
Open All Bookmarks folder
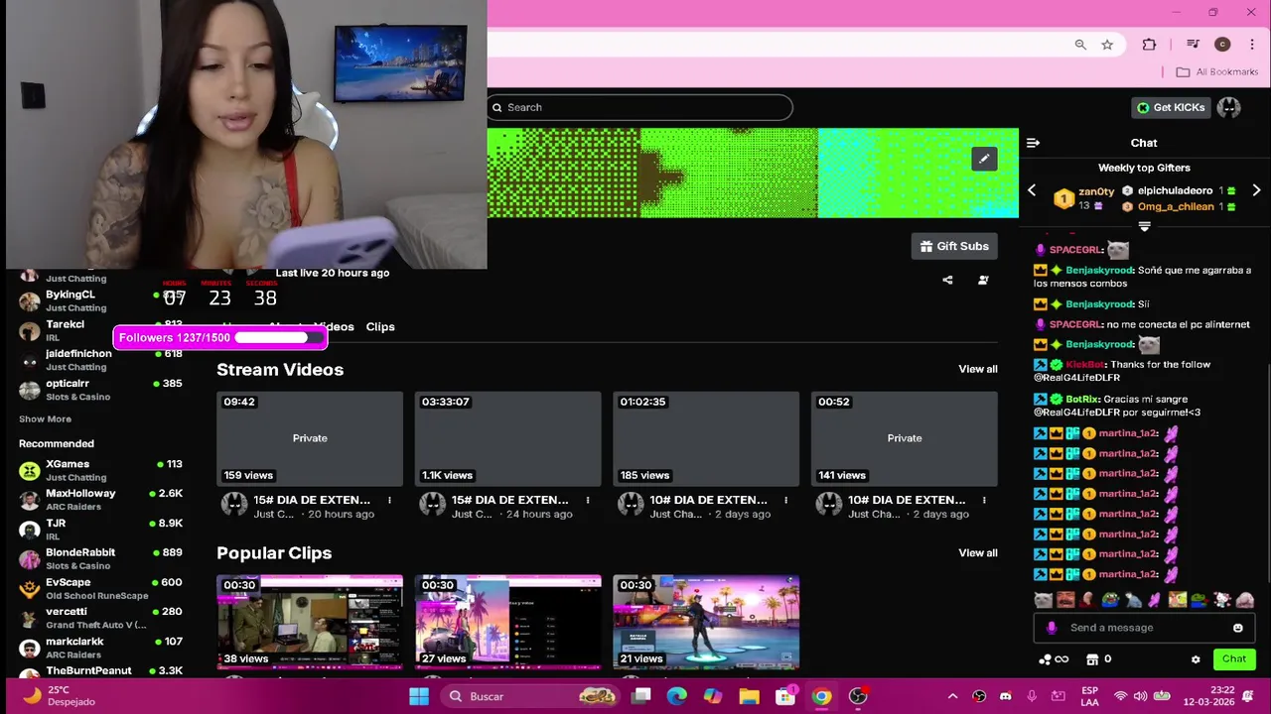click(x=1217, y=71)
